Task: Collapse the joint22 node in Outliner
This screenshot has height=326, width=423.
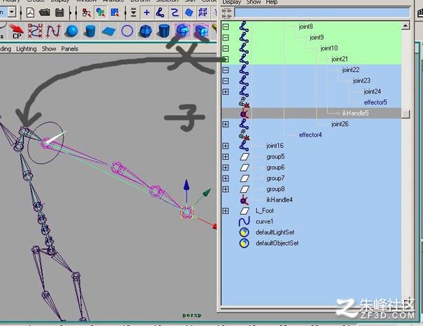Action: (x=225, y=70)
